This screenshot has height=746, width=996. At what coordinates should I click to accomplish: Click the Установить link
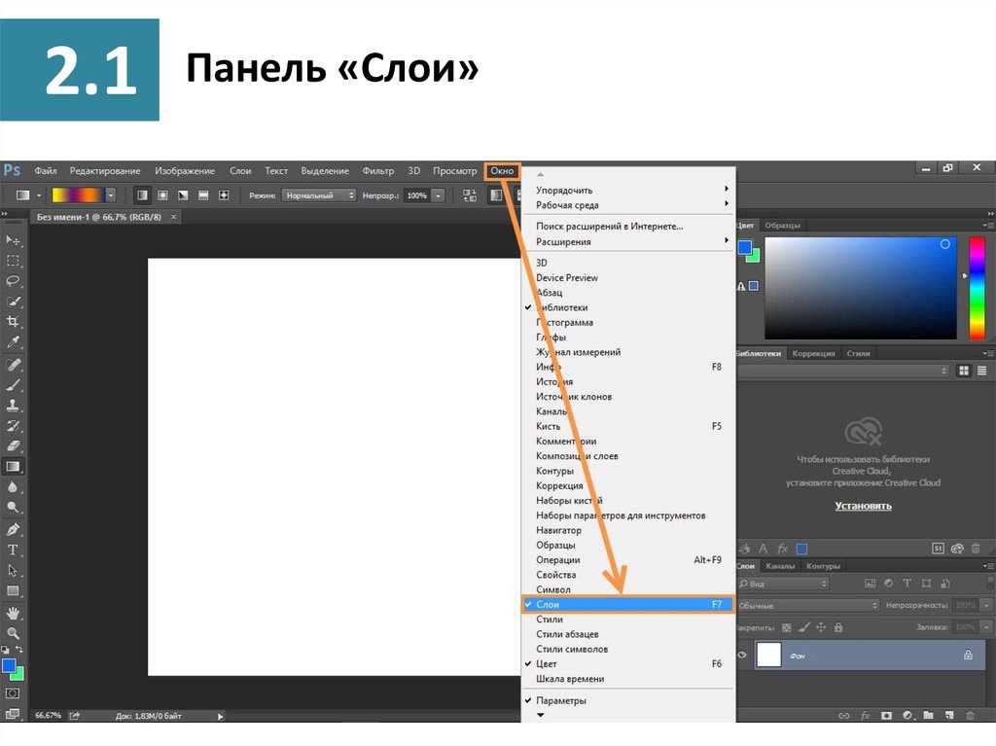tap(863, 506)
